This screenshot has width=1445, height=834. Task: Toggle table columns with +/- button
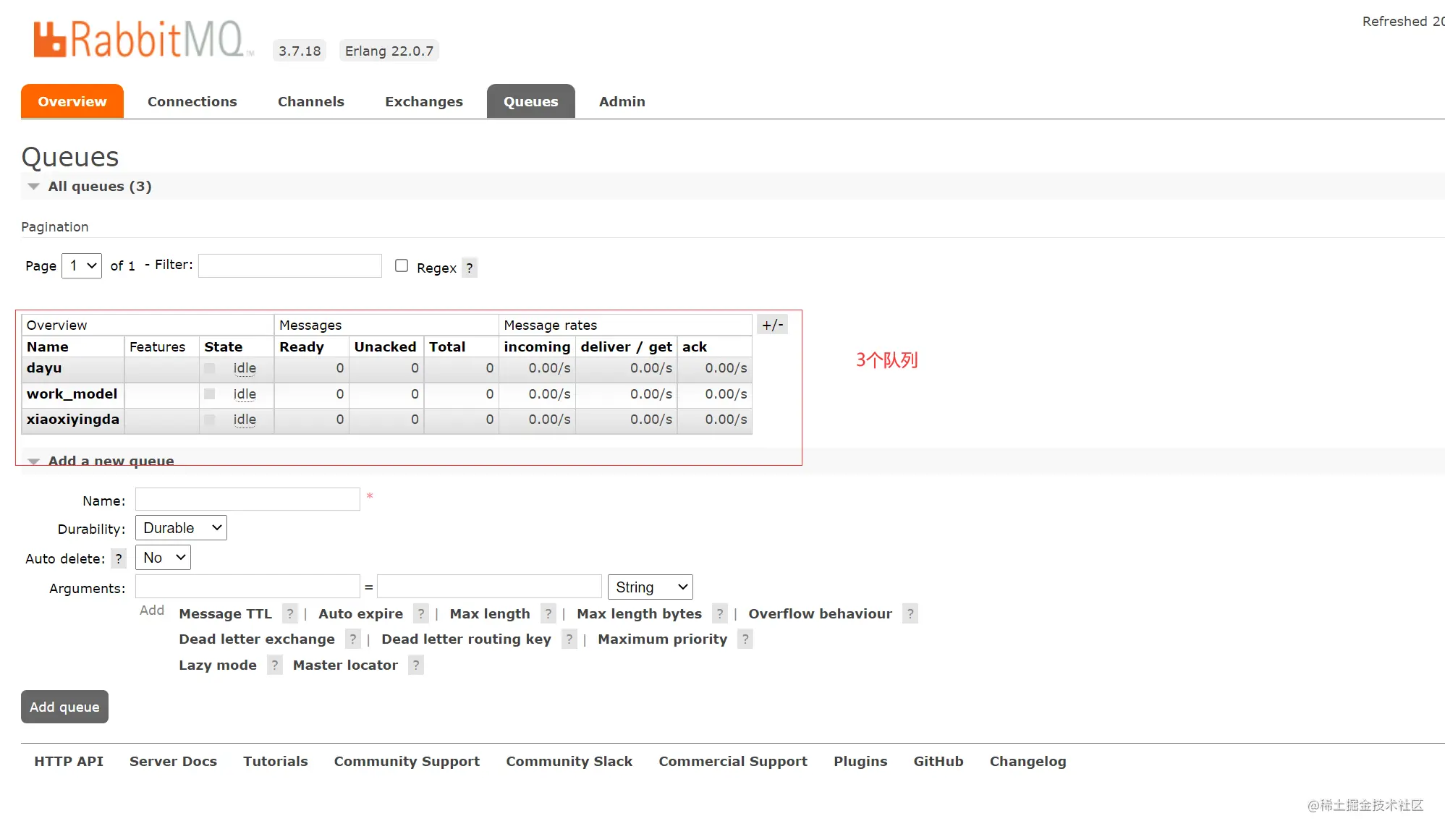point(772,325)
